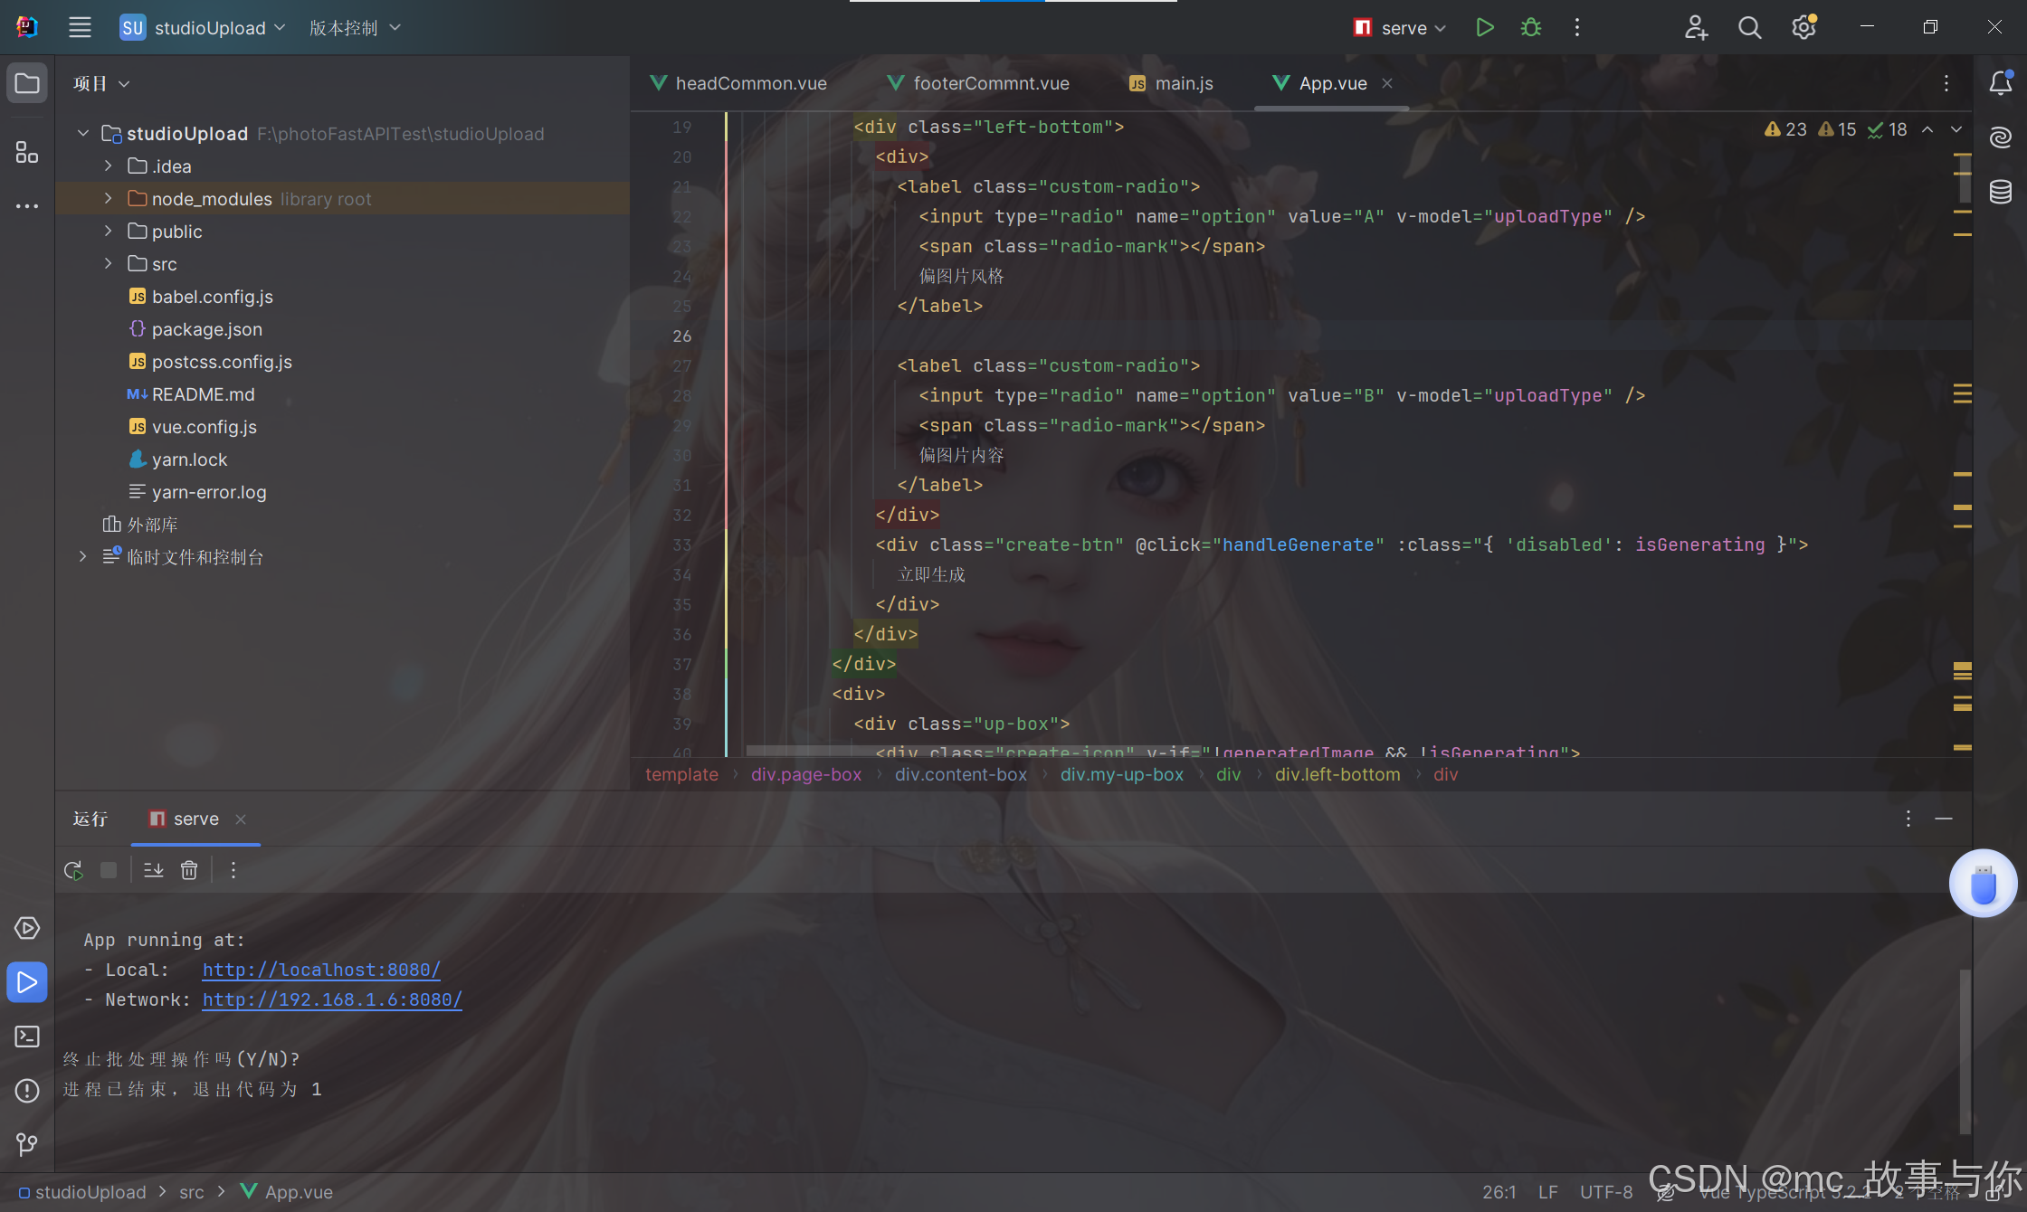The height and width of the screenshot is (1212, 2027).
Task: Toggle the Structure tool window
Action: [x=27, y=152]
